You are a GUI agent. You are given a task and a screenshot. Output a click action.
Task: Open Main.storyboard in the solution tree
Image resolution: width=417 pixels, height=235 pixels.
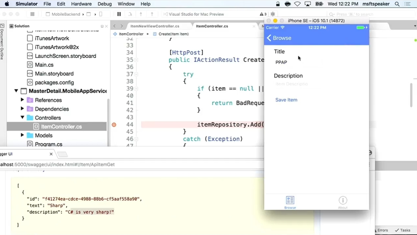pos(54,73)
